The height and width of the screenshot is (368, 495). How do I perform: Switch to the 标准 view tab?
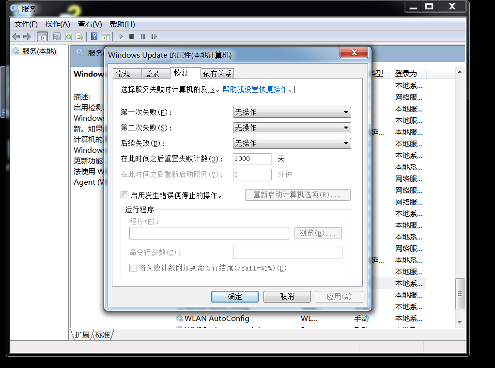(103, 335)
